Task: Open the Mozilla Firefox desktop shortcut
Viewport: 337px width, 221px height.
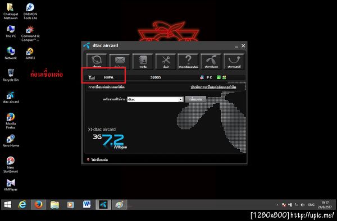Action: click(11, 121)
